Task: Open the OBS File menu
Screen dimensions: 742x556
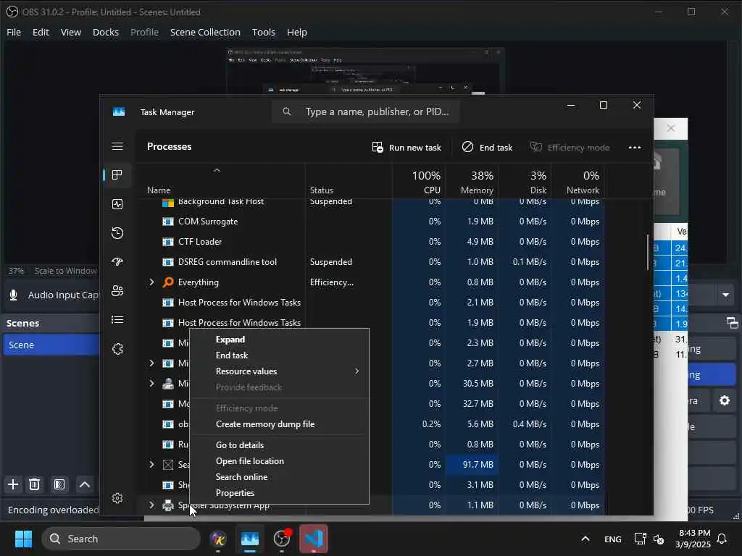Action: (x=14, y=32)
